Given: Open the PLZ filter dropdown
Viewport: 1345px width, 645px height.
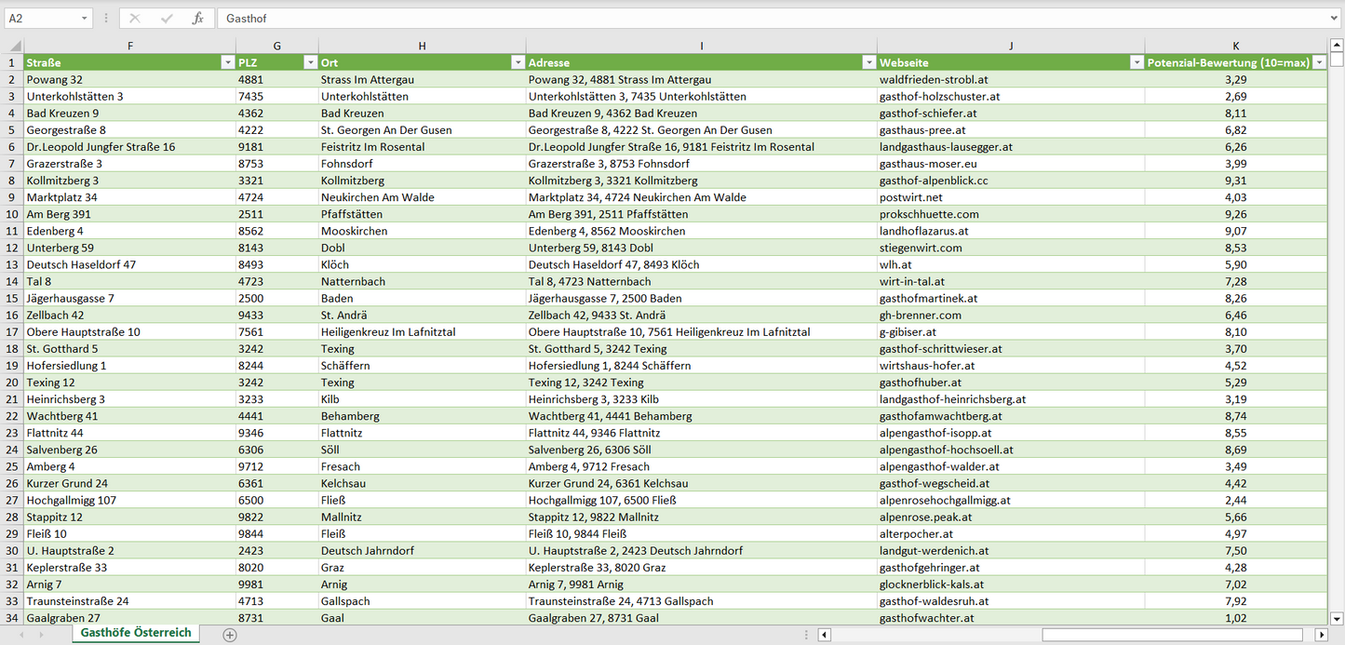Looking at the screenshot, I should 310,62.
